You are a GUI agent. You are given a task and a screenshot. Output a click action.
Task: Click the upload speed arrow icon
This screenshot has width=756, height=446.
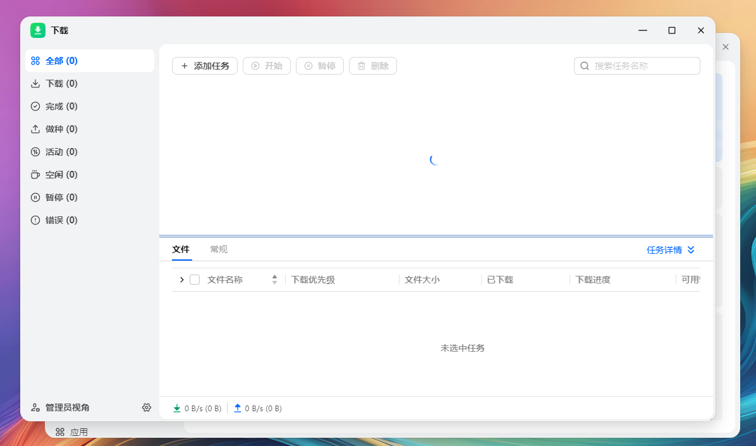pos(238,408)
